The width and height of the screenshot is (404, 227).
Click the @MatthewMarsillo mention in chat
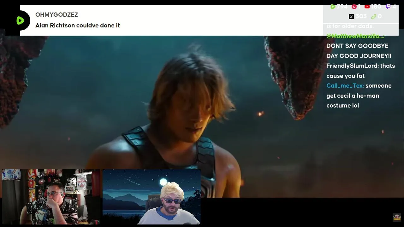[355, 36]
